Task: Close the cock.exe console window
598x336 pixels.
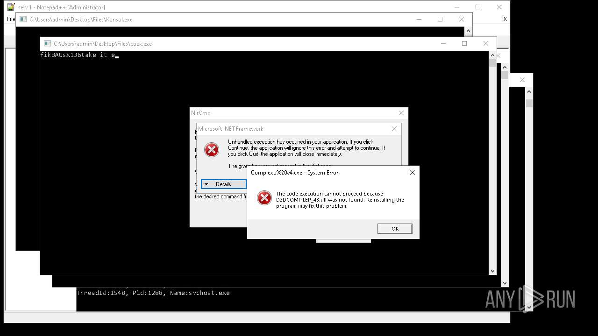Action: [x=486, y=43]
